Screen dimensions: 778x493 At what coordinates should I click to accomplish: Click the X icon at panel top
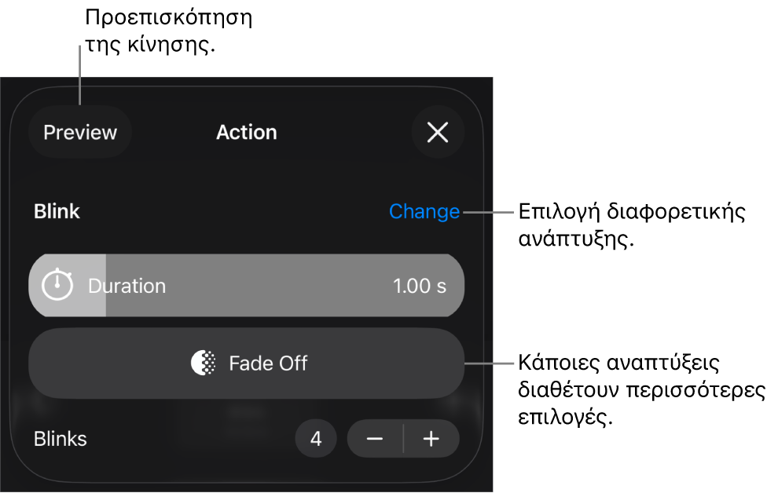click(438, 133)
